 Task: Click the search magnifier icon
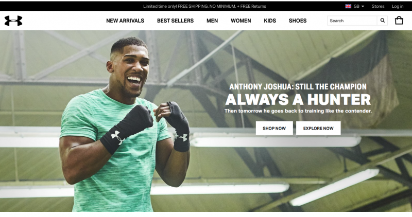(x=382, y=21)
